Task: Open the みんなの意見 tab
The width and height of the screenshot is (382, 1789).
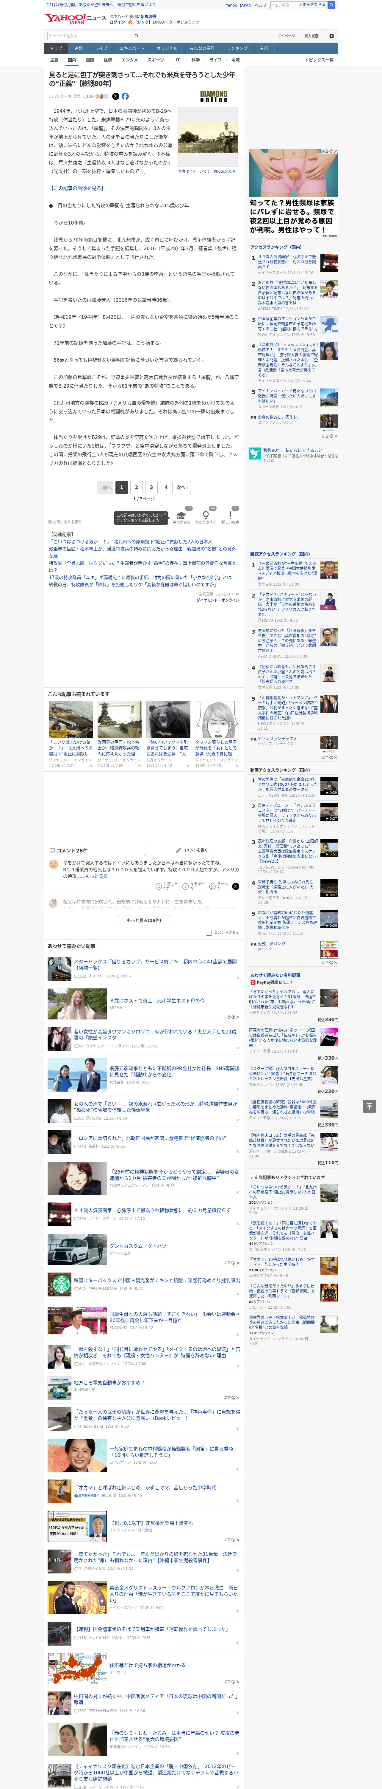Action: click(202, 49)
